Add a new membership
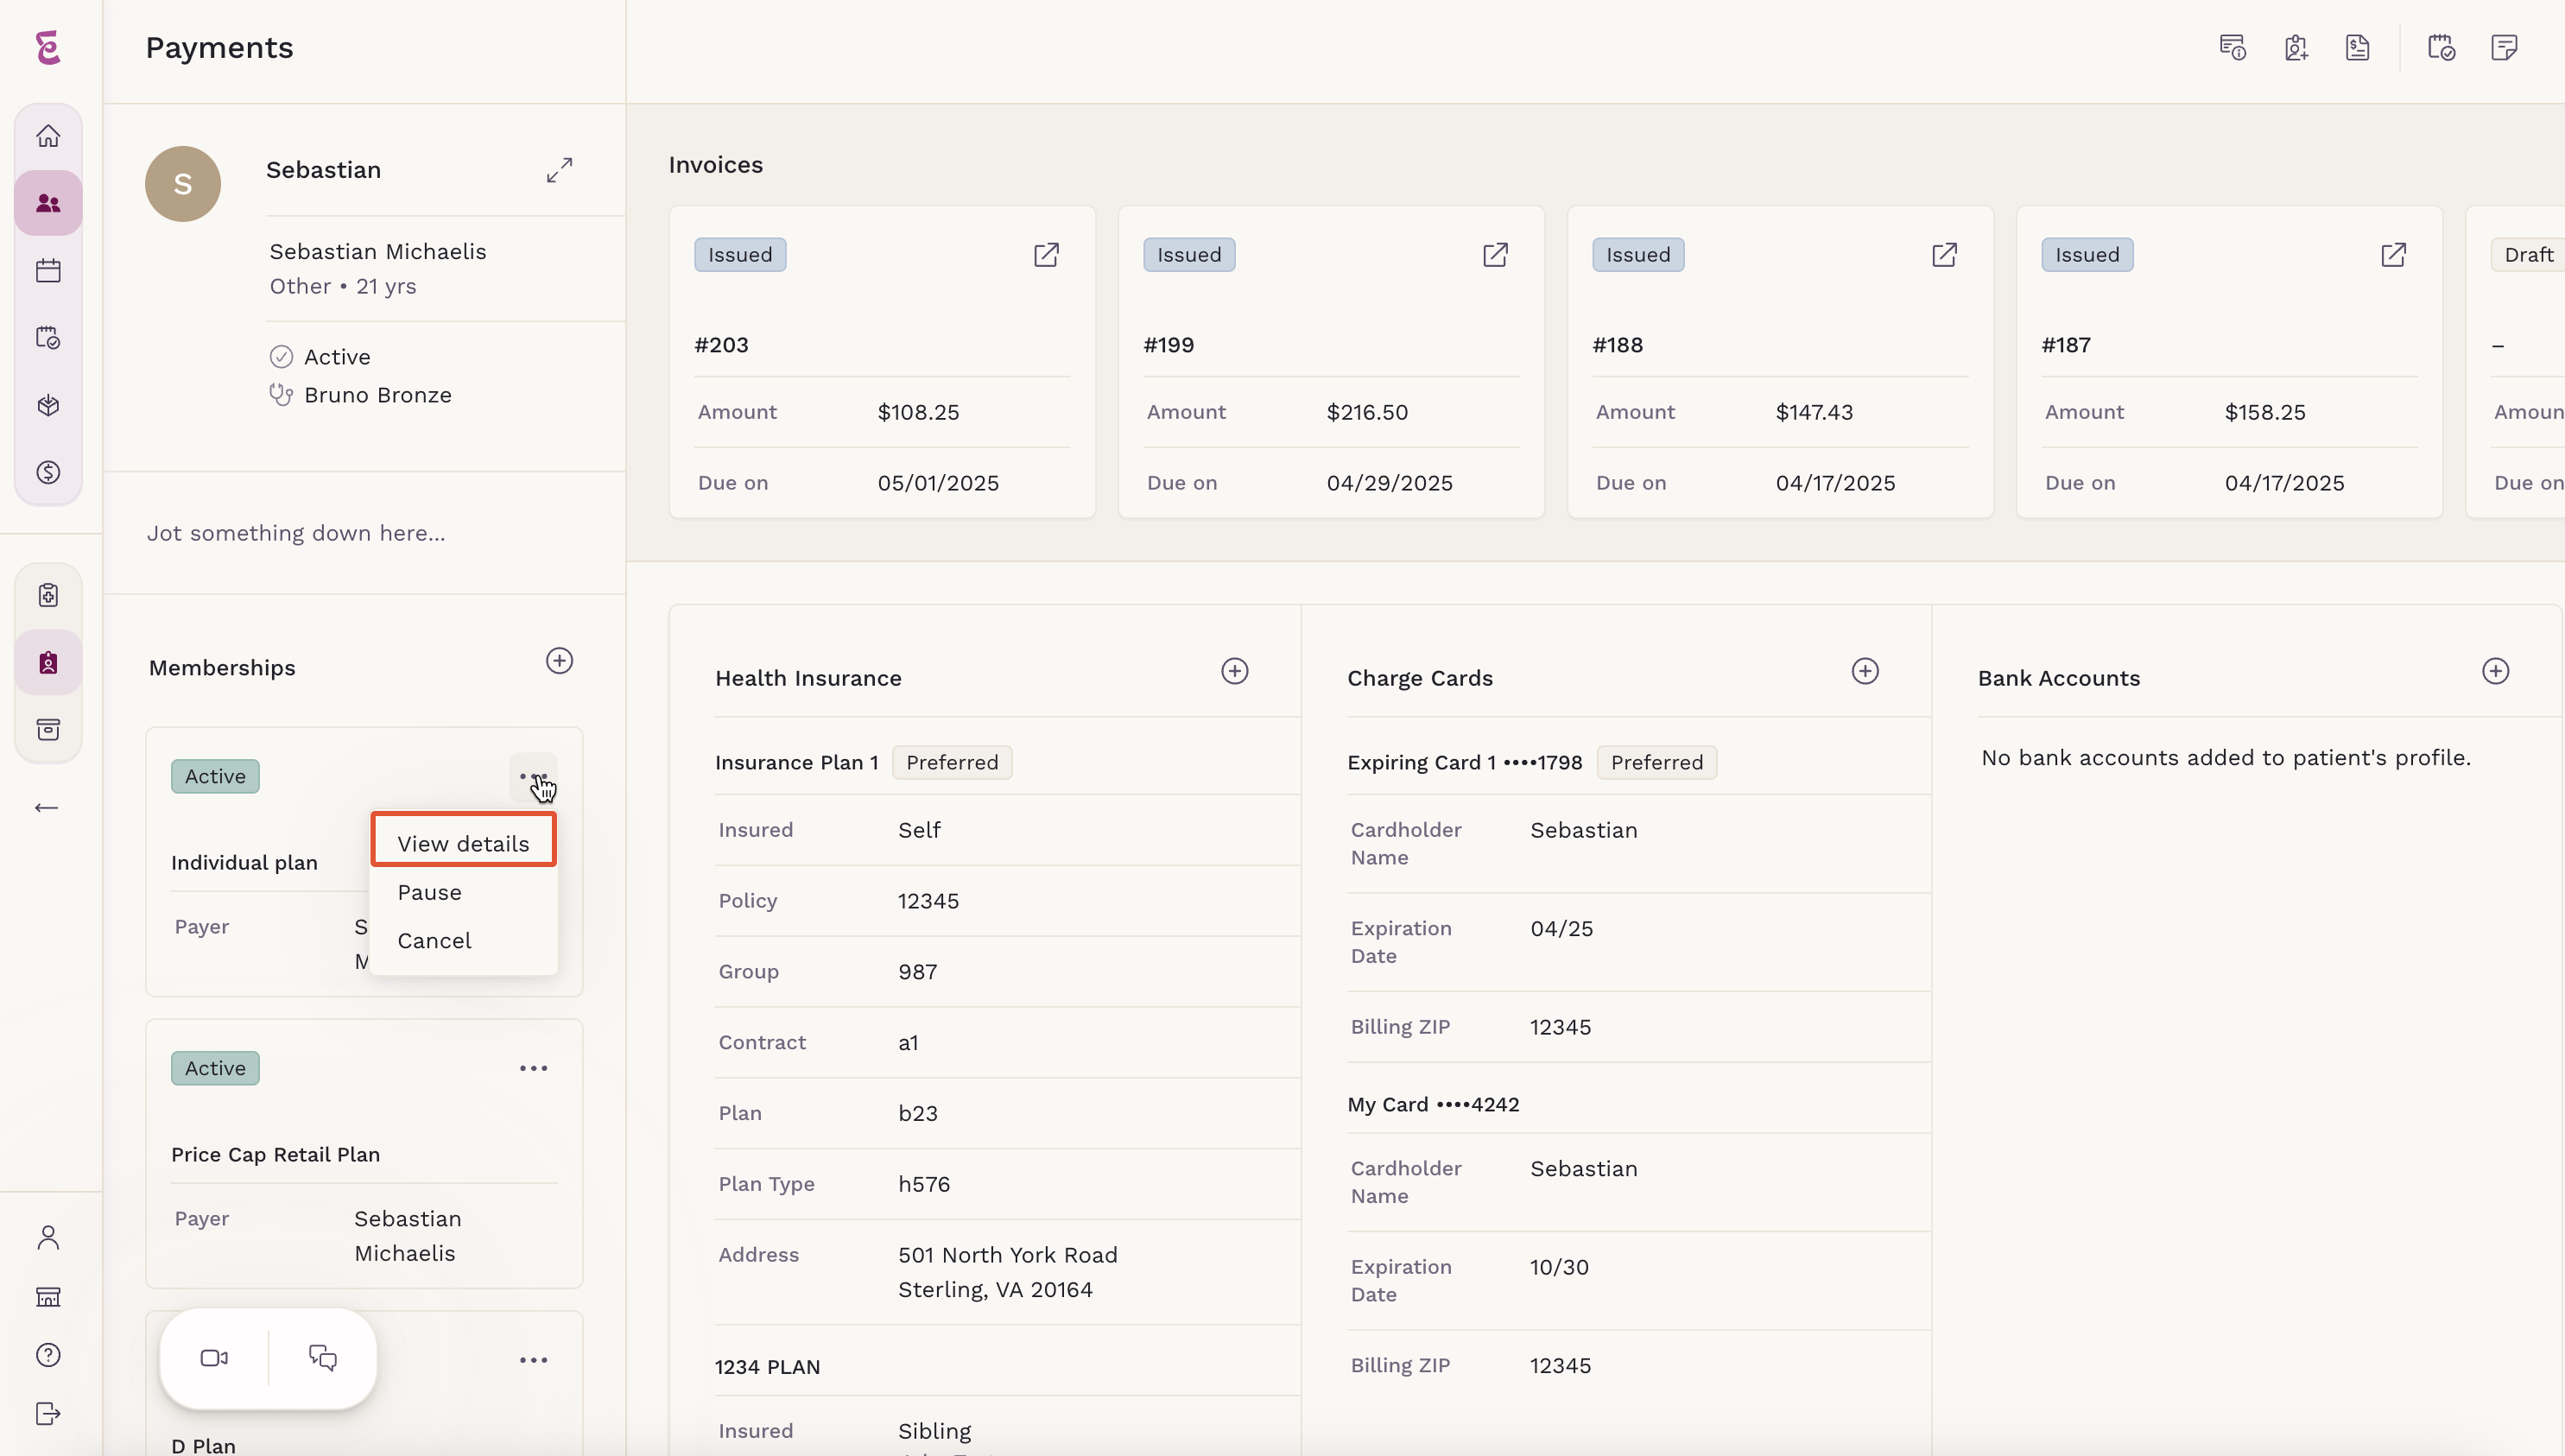Viewport: 2565px width, 1456px height. (x=559, y=661)
